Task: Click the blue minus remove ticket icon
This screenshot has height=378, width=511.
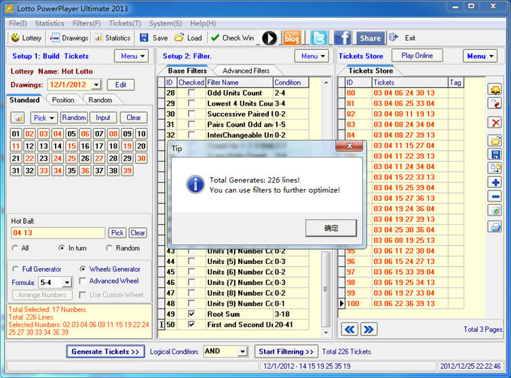Action: (495, 197)
